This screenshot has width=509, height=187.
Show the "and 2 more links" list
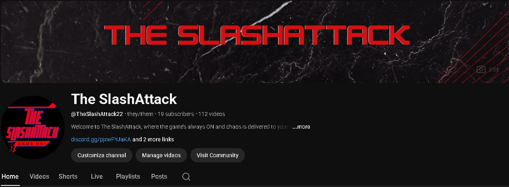pos(153,139)
